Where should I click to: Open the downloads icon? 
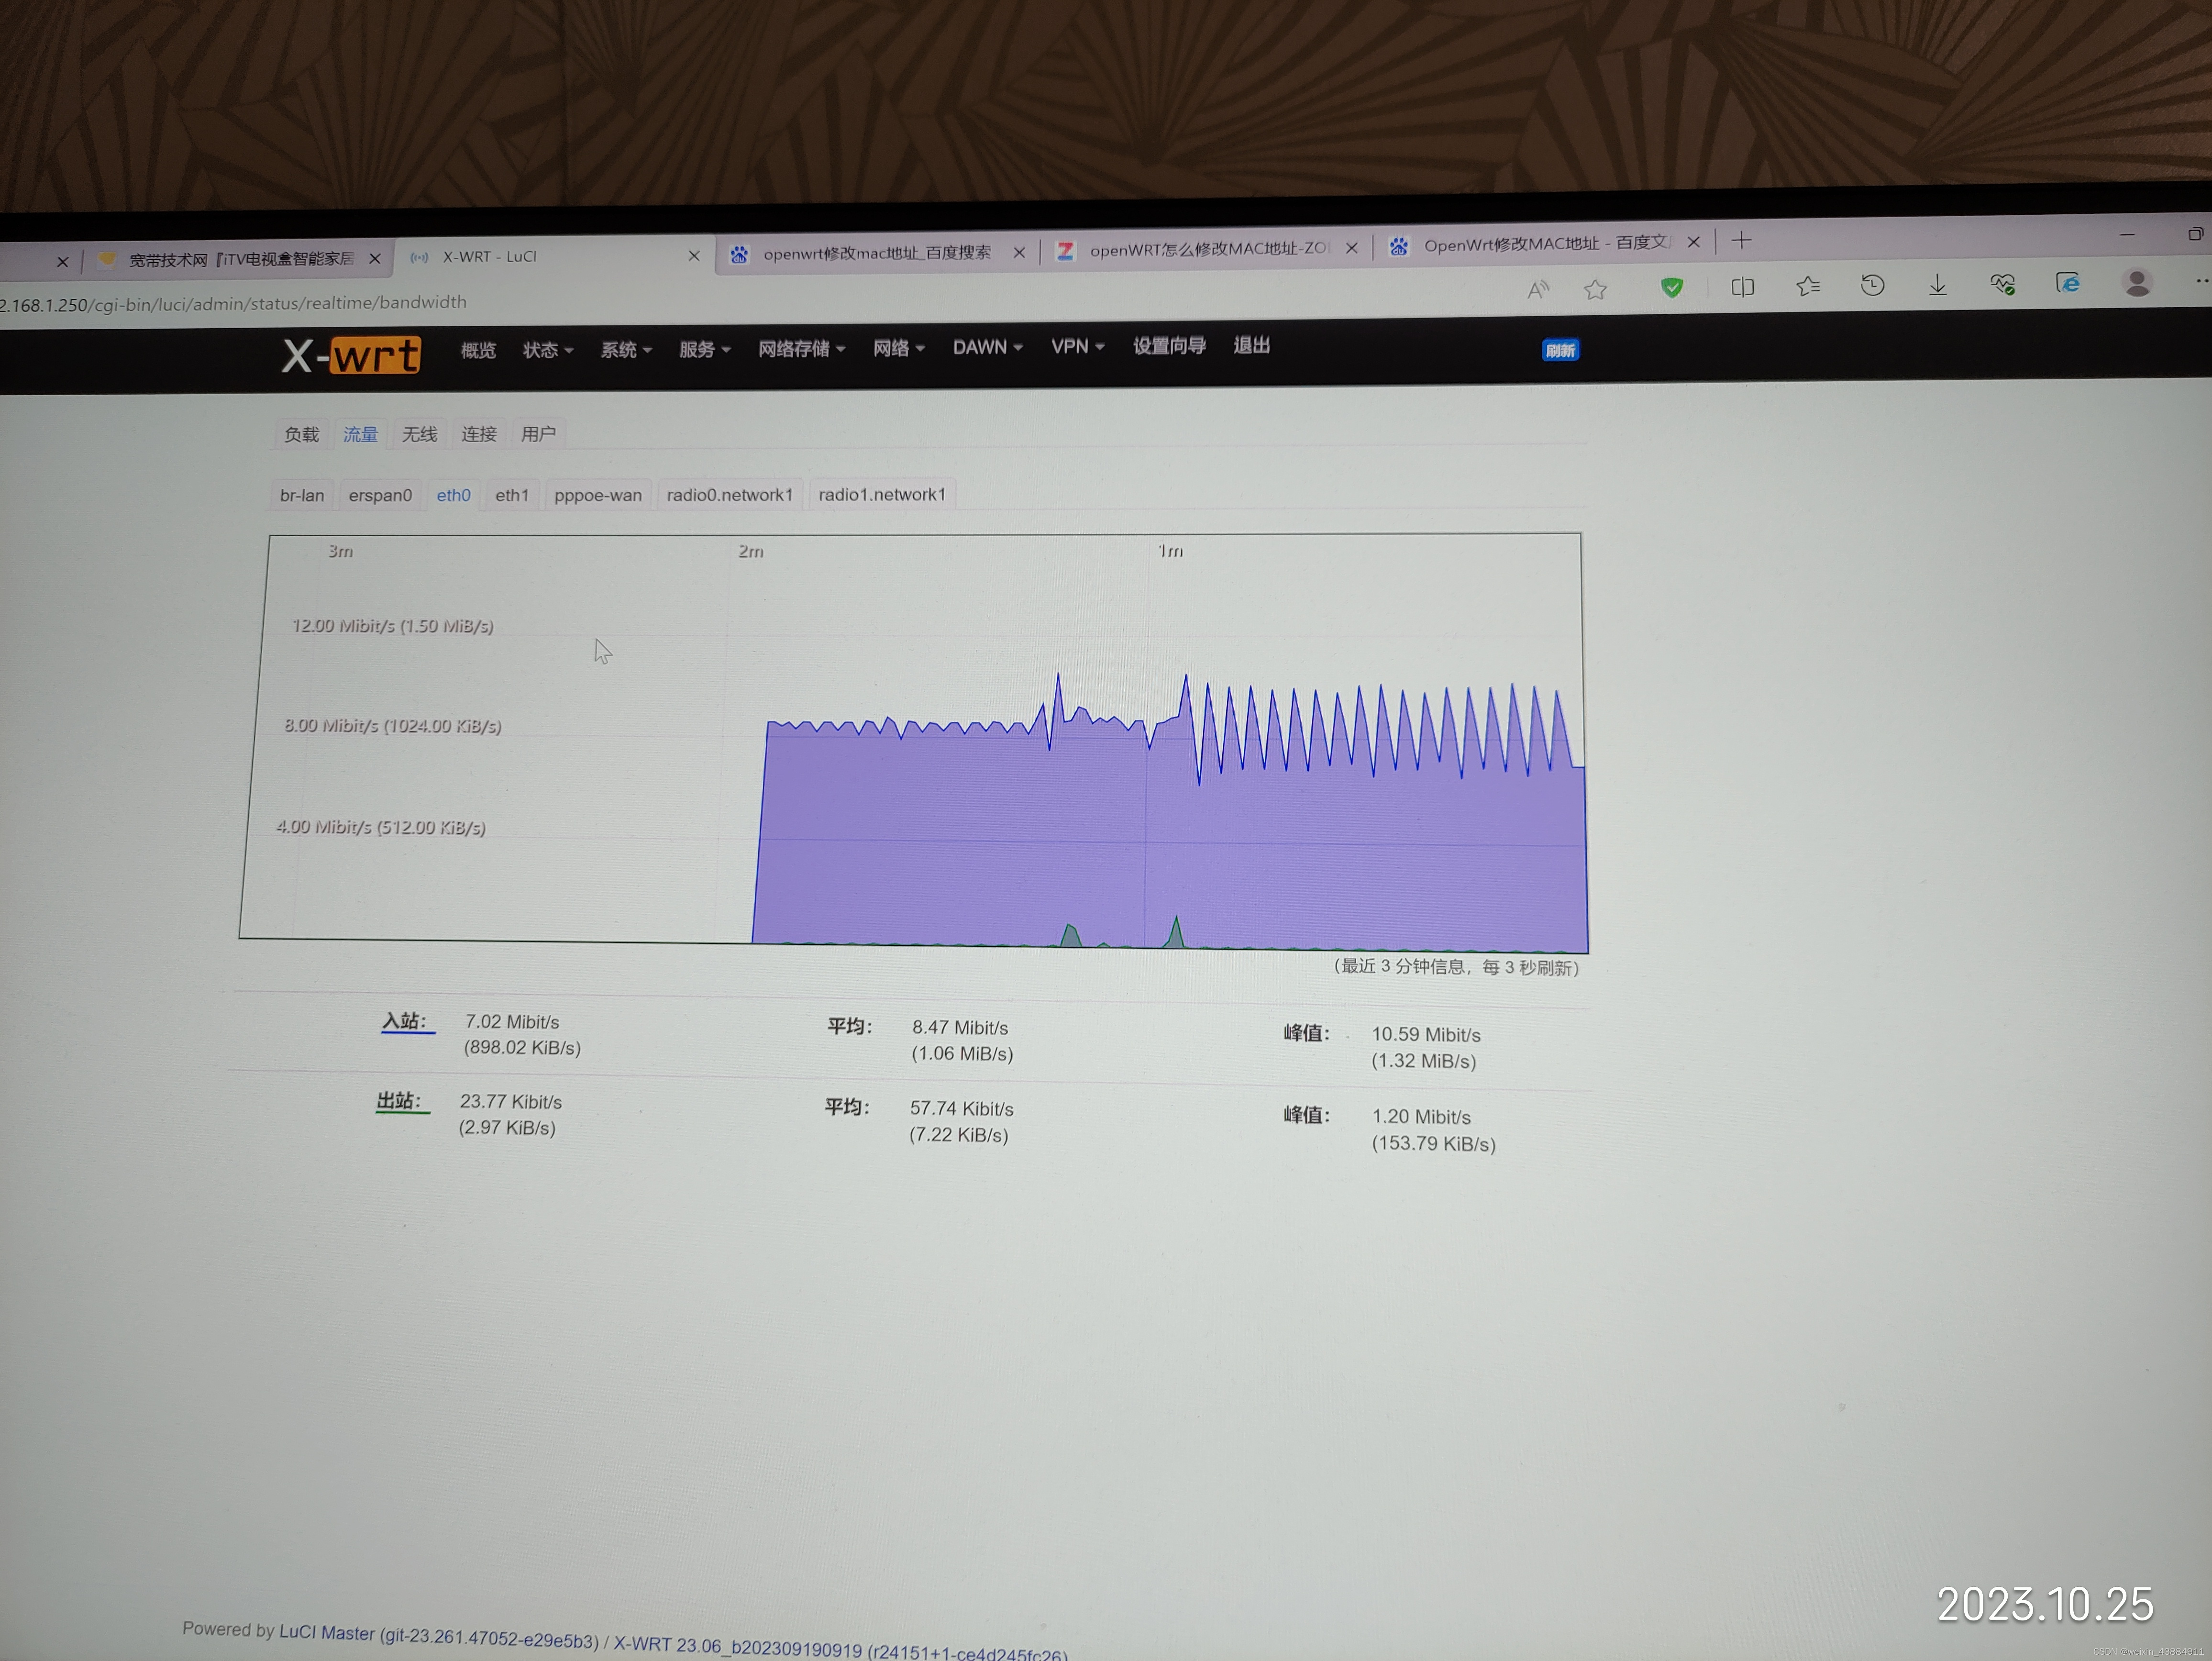[x=1937, y=286]
